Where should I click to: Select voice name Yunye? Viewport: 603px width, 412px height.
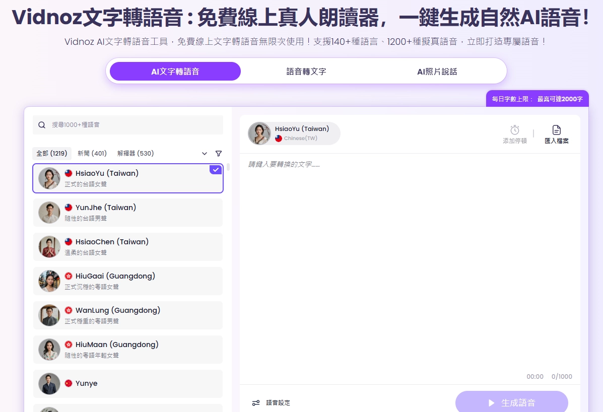tap(87, 383)
